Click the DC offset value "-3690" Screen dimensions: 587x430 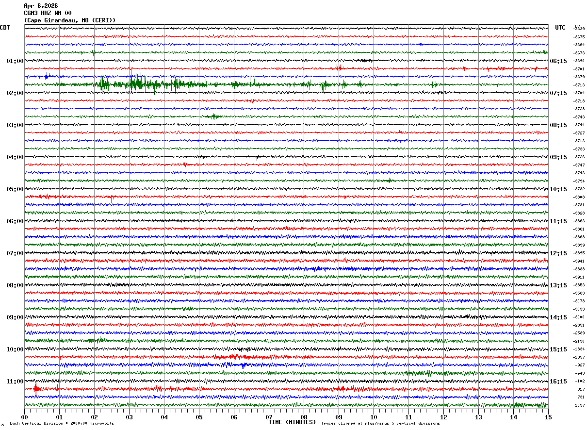(579, 61)
